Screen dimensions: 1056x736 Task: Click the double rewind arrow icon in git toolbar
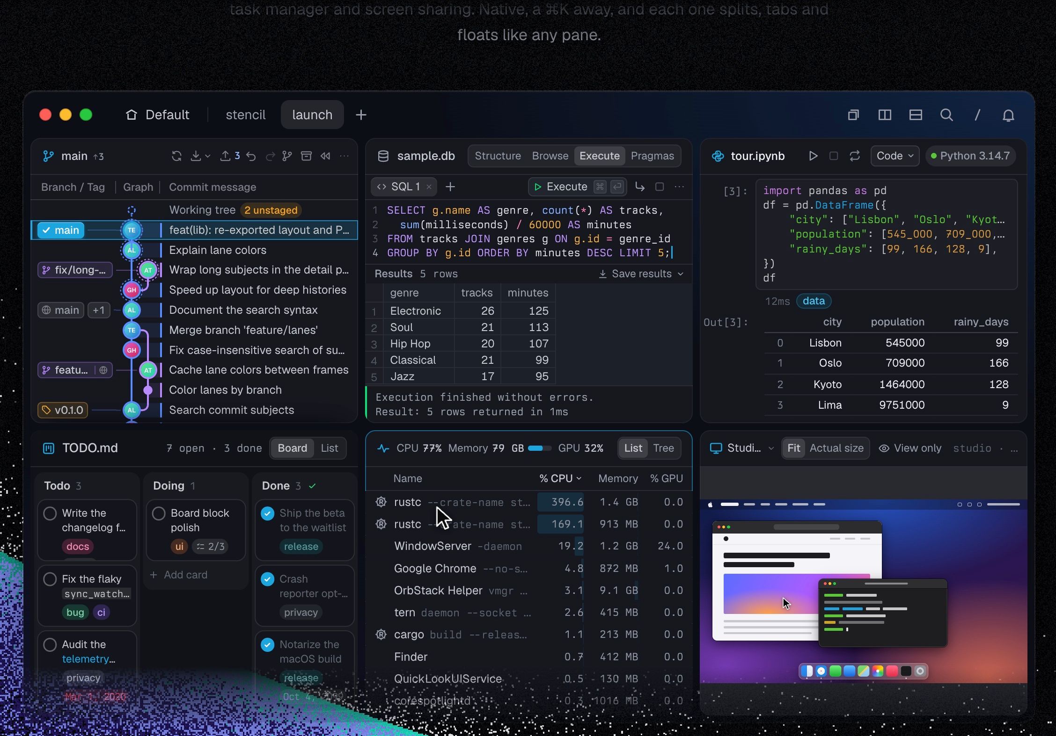[325, 156]
